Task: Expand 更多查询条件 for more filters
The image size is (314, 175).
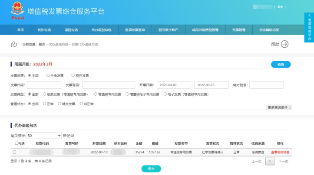Action: pyautogui.click(x=279, y=107)
